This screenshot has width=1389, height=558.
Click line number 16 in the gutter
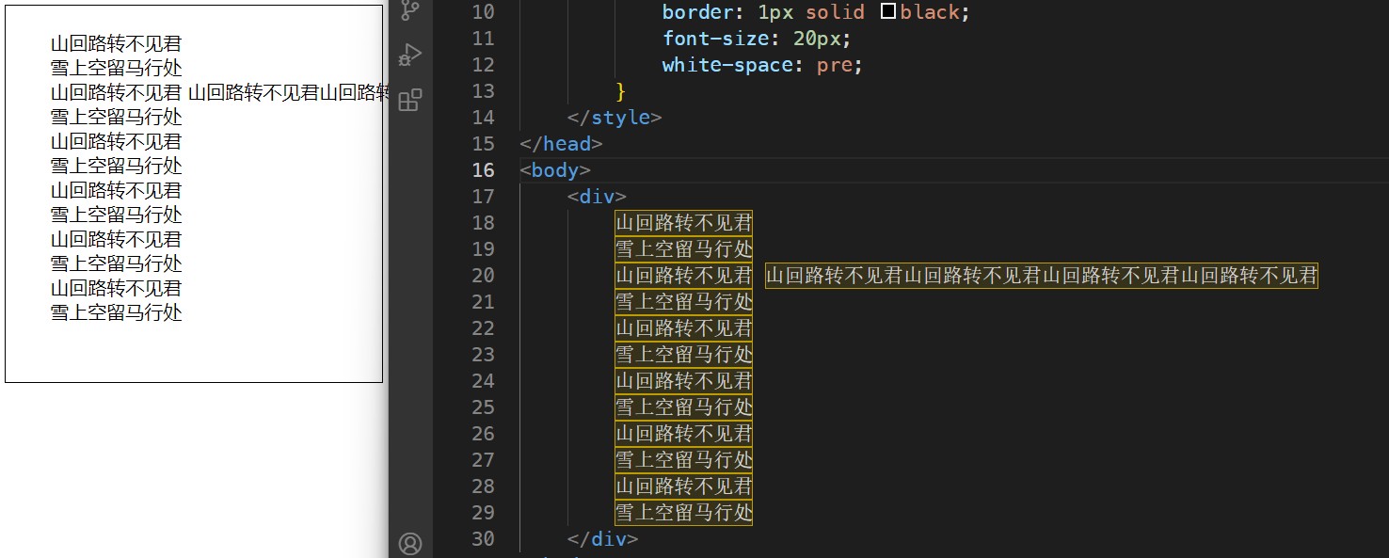click(483, 170)
